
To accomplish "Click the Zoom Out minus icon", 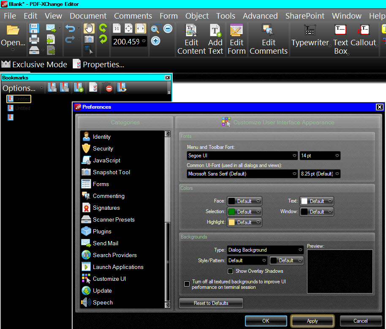I will click(168, 29).
